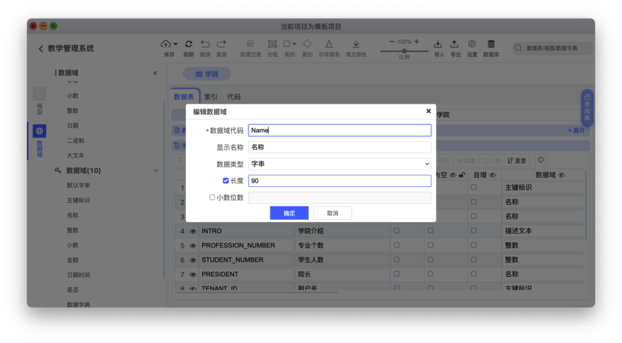Close the 编辑数据域 dialog
Image resolution: width=622 pixels, height=343 pixels.
coord(428,111)
